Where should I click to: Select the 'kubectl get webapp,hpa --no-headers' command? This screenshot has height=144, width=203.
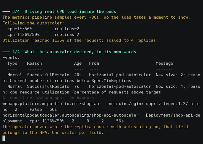51,98
